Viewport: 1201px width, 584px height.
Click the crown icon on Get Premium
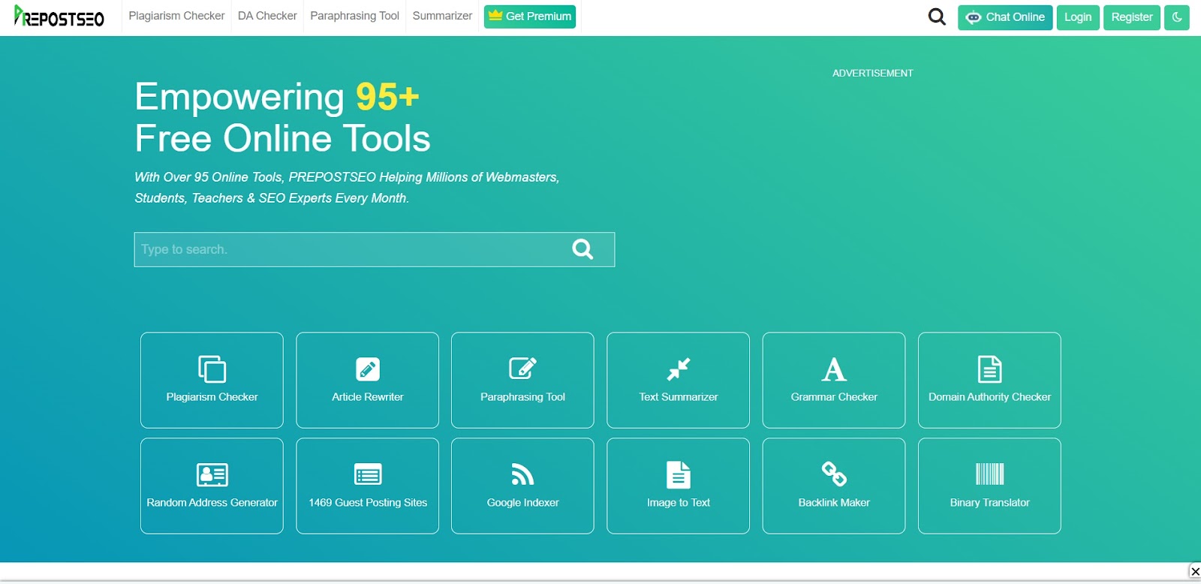pyautogui.click(x=495, y=15)
